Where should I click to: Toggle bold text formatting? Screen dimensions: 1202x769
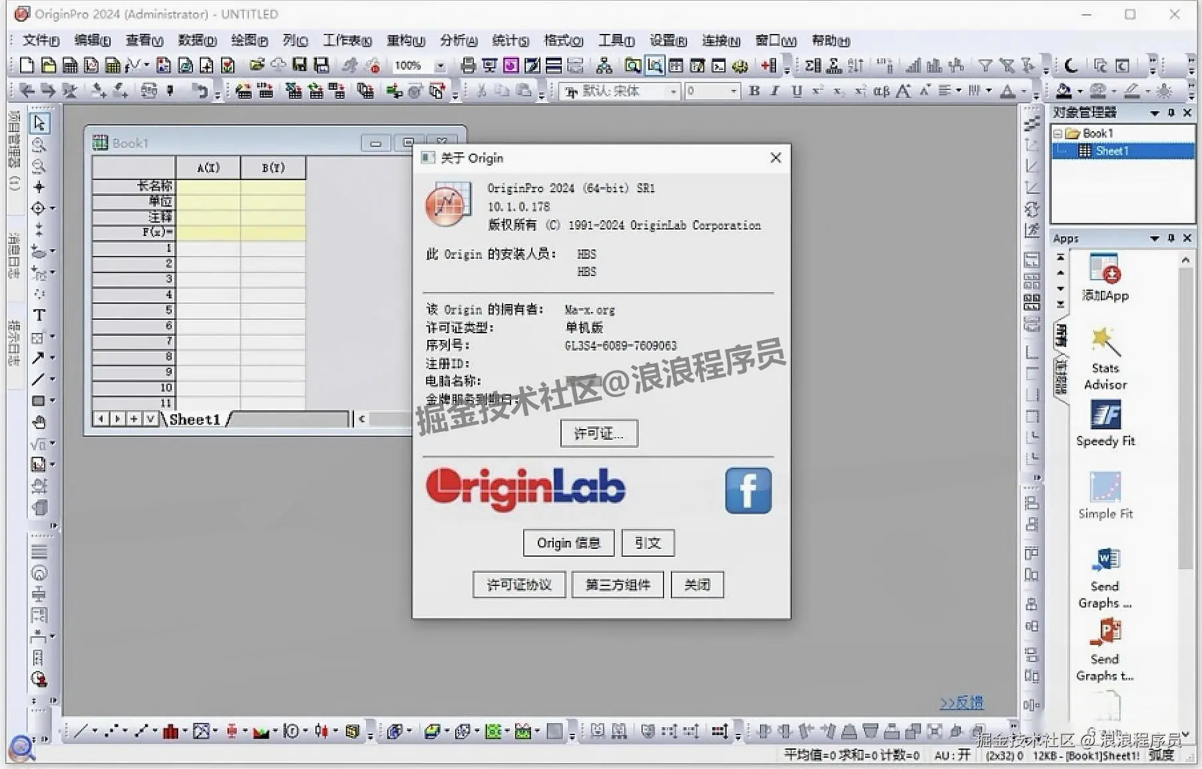coord(754,91)
